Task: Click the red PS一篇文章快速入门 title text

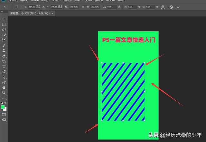Action: point(129,40)
